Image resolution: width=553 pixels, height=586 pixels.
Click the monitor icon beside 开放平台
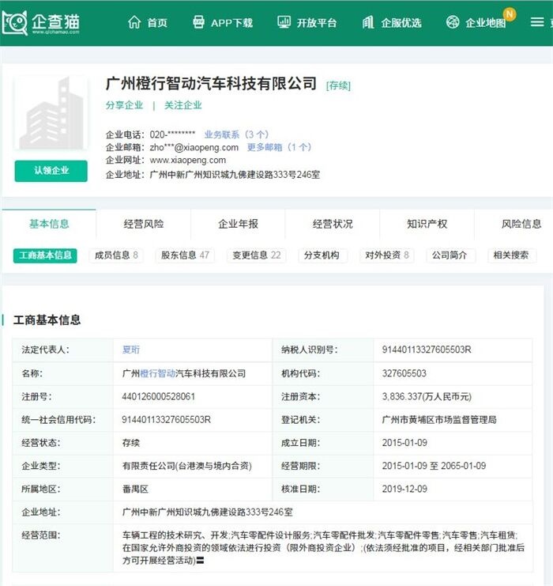click(284, 22)
